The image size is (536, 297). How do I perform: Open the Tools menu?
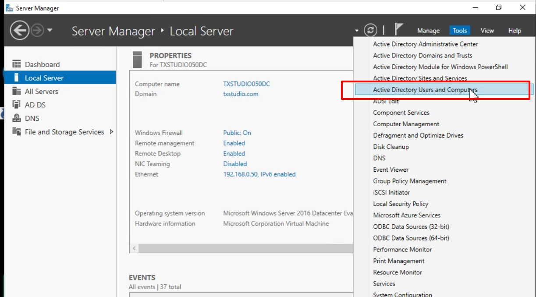pyautogui.click(x=460, y=31)
